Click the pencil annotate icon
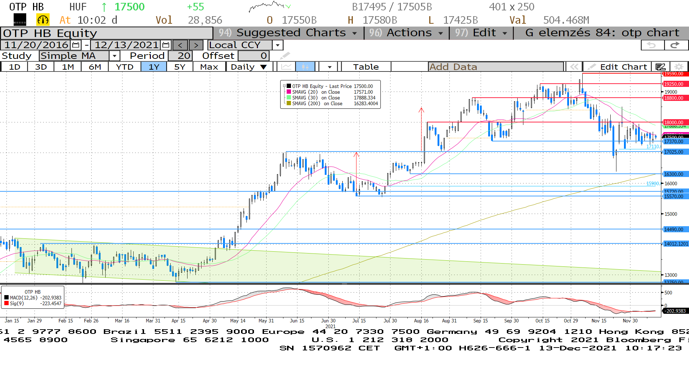Viewport: 689px width, 368px height. click(x=285, y=56)
